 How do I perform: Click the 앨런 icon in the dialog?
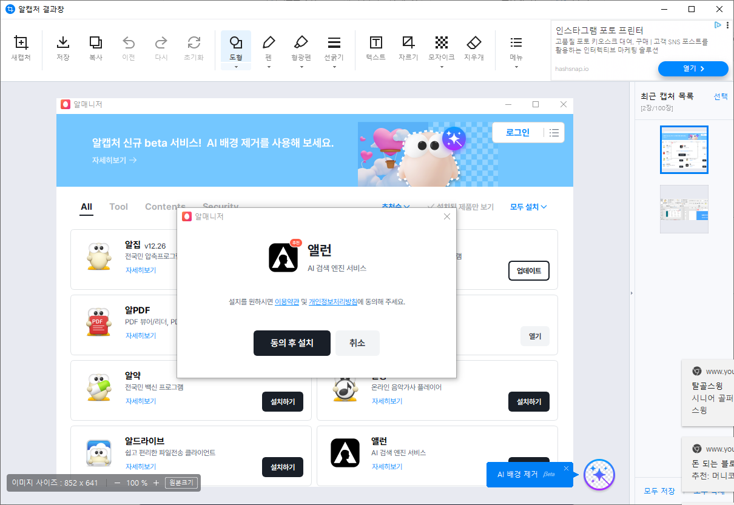pos(284,258)
